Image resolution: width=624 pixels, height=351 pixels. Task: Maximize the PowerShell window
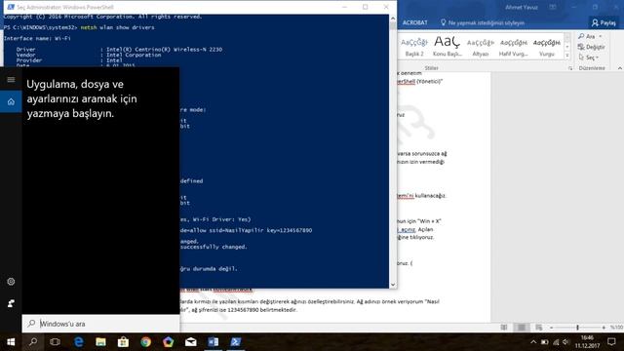click(365, 7)
